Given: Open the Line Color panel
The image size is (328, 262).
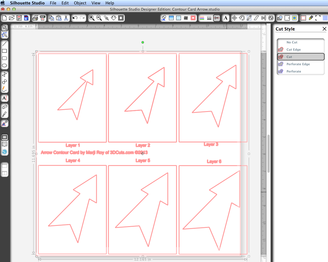Looking at the screenshot, I should coord(202,18).
